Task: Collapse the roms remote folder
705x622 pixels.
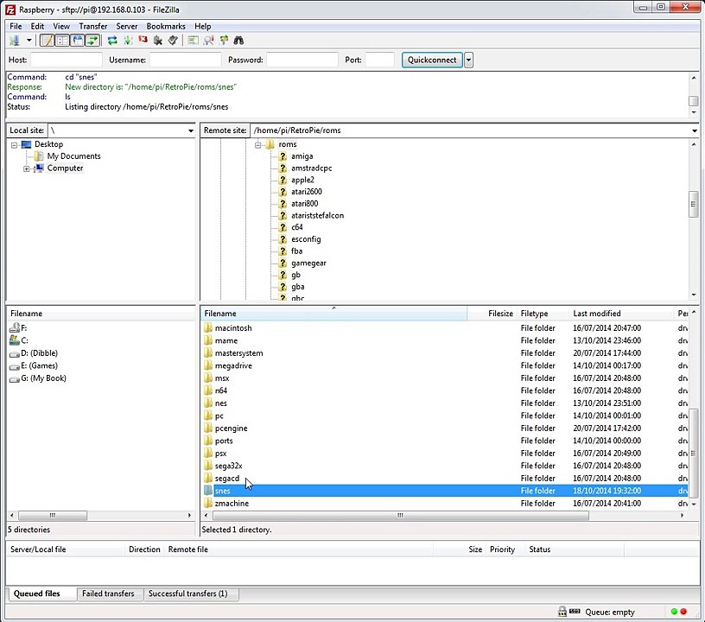Action: [257, 145]
